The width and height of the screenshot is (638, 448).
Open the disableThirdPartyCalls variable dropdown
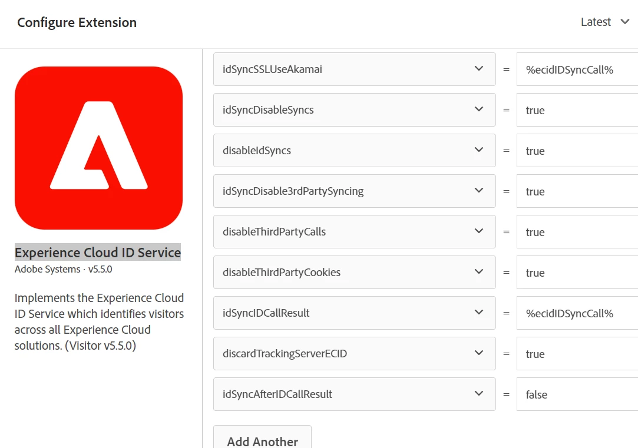coord(355,232)
